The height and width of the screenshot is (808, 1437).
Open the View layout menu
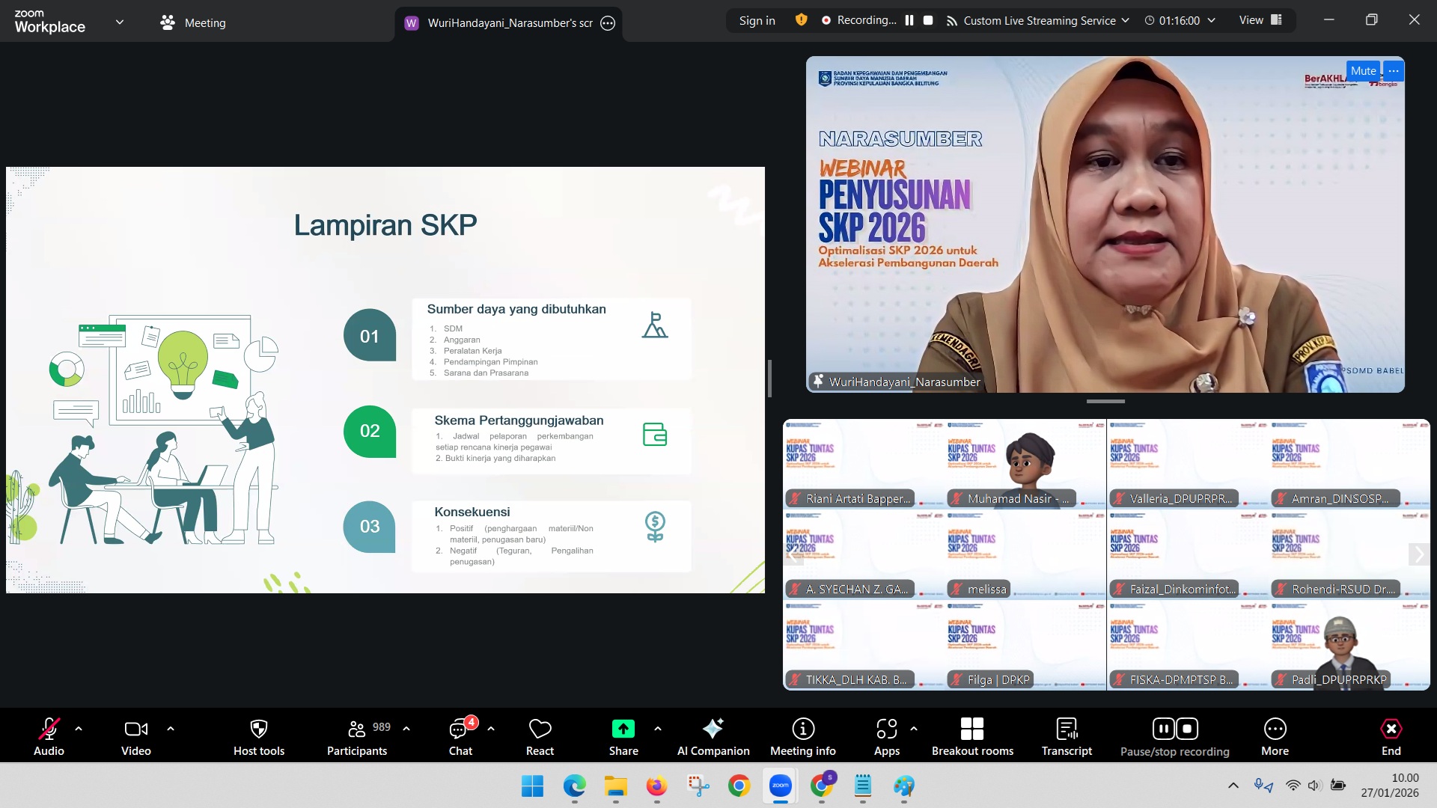tap(1260, 21)
